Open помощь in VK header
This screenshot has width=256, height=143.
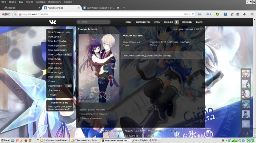coord(187,22)
